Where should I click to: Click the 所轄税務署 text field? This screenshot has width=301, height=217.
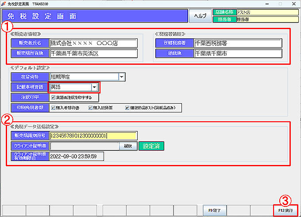(238, 43)
